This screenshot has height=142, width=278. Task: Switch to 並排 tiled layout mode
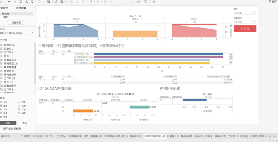click(8, 123)
